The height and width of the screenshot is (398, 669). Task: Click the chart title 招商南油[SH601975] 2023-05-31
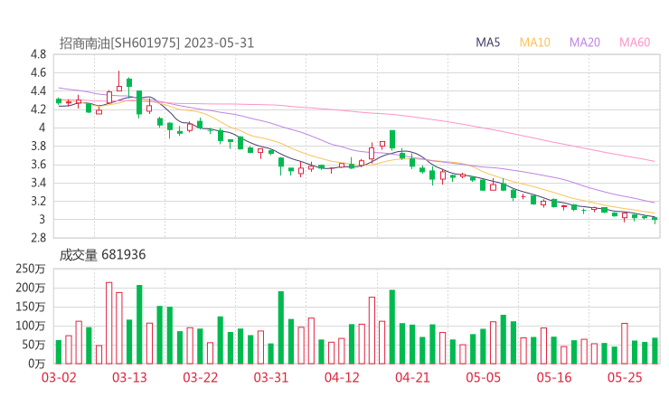156,43
